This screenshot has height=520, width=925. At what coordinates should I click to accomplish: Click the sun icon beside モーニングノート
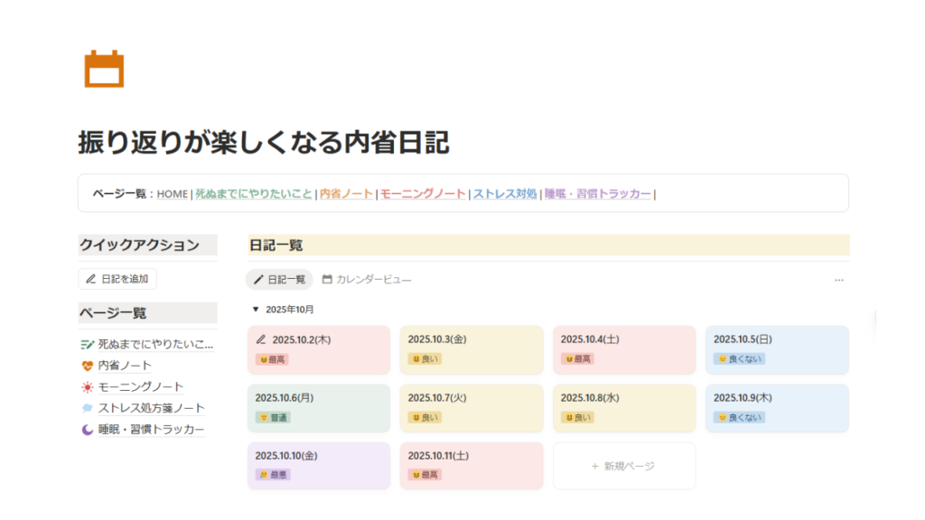point(87,387)
